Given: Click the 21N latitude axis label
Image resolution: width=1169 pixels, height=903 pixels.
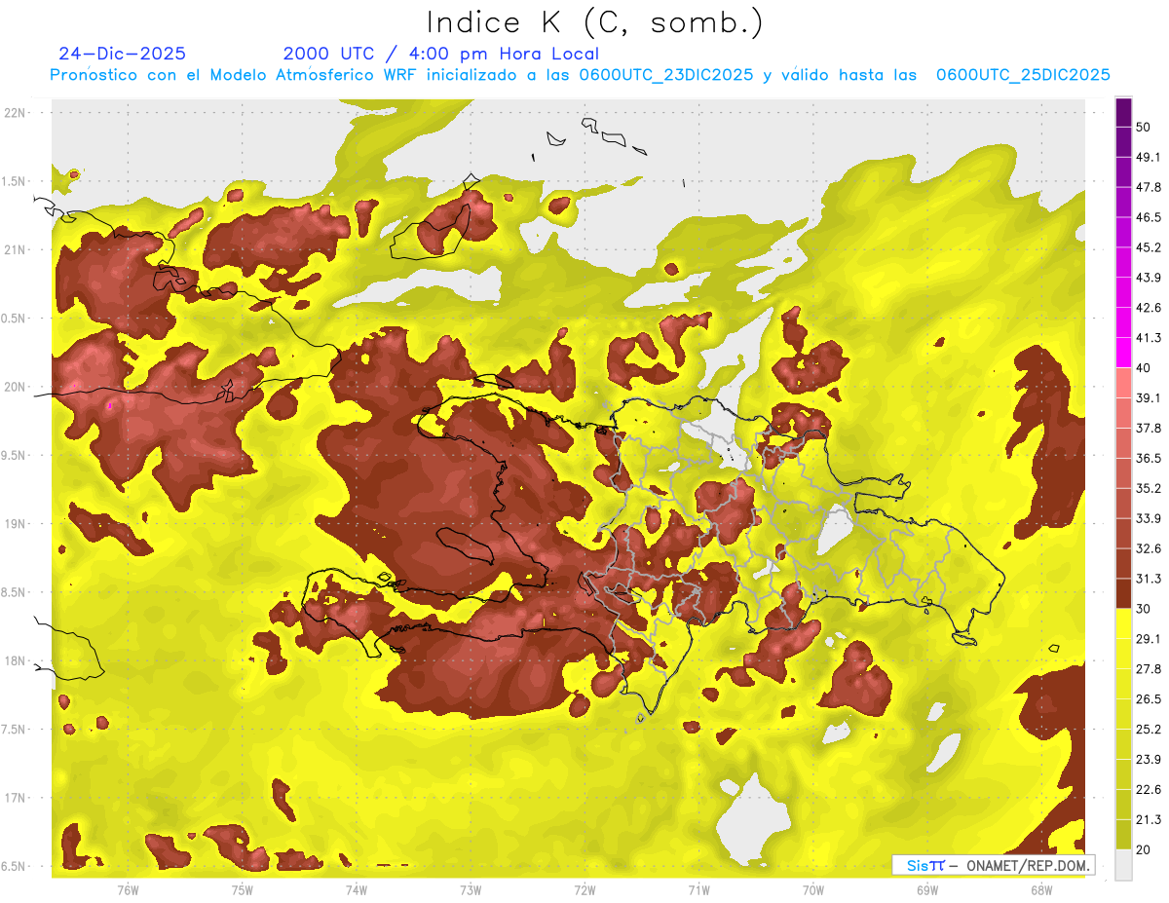Looking at the screenshot, I should pyautogui.click(x=15, y=249).
